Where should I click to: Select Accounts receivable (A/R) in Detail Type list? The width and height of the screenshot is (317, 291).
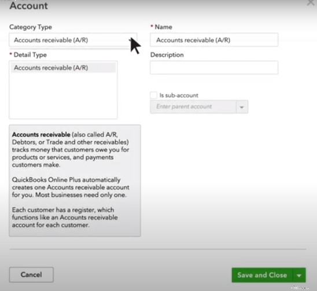tap(63, 68)
